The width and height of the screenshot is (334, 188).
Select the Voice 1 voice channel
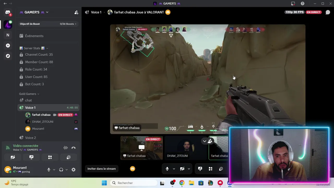48,108
